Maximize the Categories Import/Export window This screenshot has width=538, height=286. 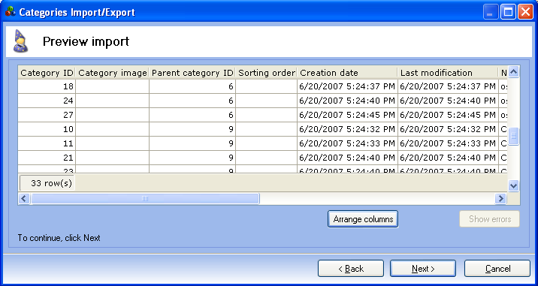tap(508, 13)
